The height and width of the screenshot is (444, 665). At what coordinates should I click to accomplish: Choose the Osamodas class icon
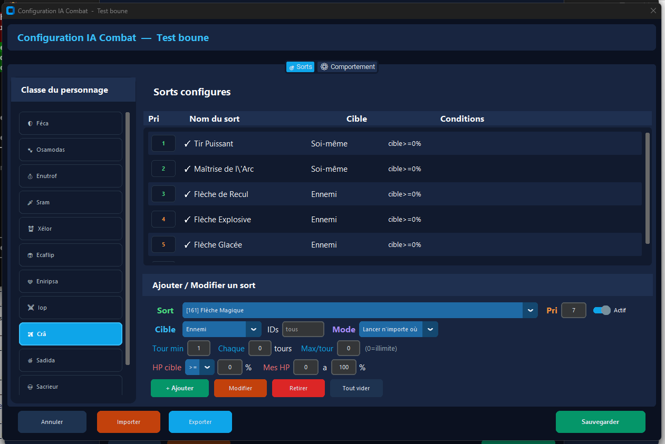pyautogui.click(x=30, y=150)
